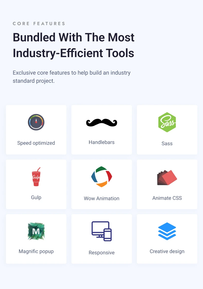This screenshot has width=203, height=289.
Task: Click the Wow Animation card
Action: [101, 184]
